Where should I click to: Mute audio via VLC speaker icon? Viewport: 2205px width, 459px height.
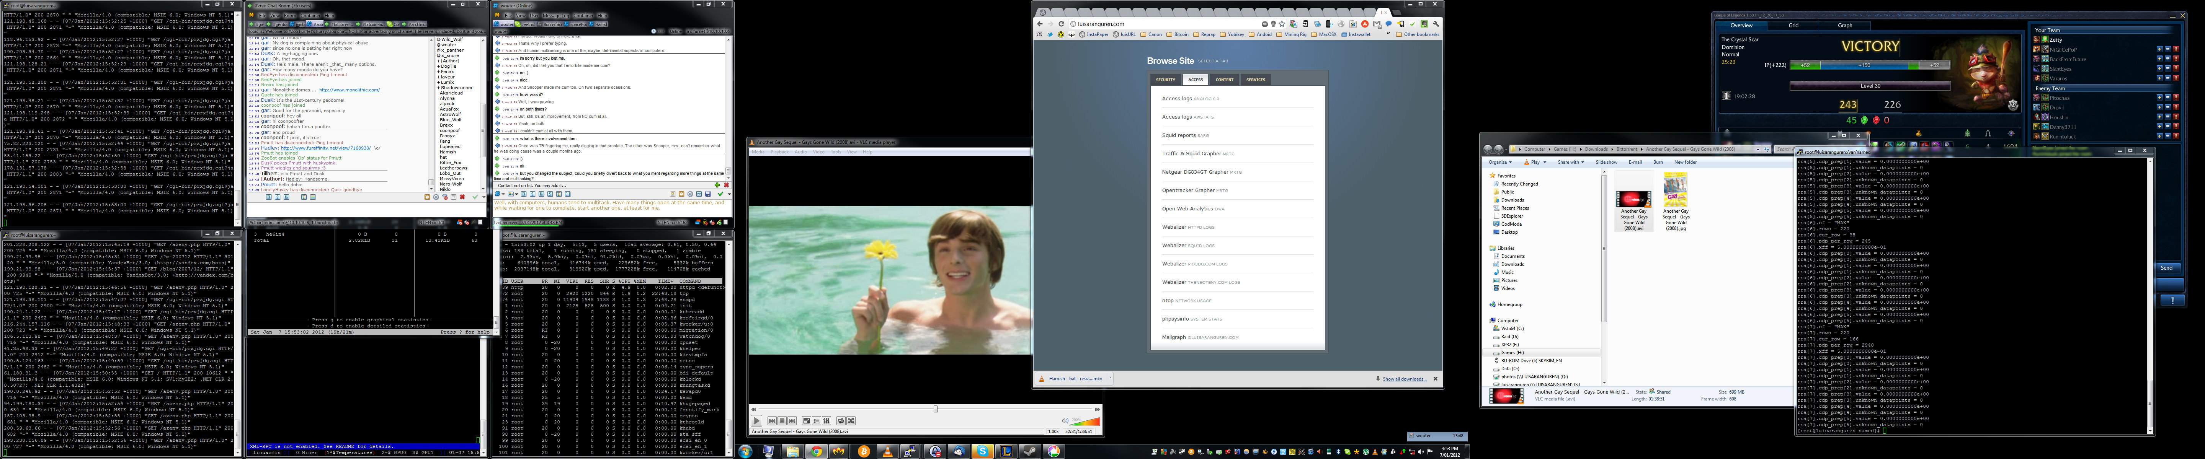tap(1065, 420)
